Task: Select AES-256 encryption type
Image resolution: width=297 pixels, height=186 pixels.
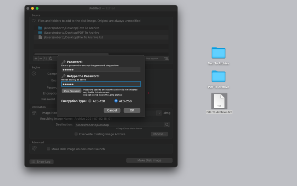Action: click(x=116, y=101)
